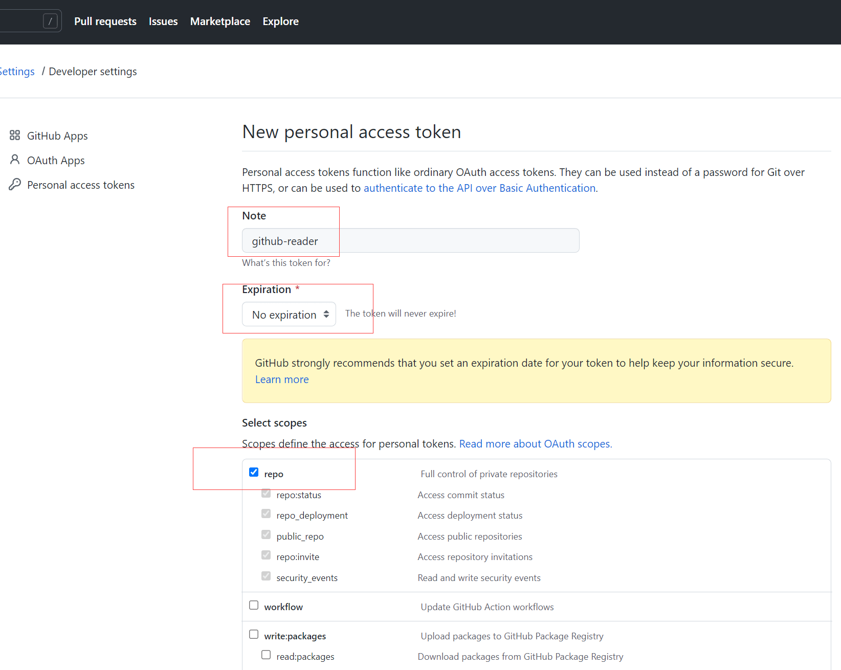This screenshot has height=670, width=841.
Task: Click 'Update GitHub Action workflows' description
Action: point(487,607)
